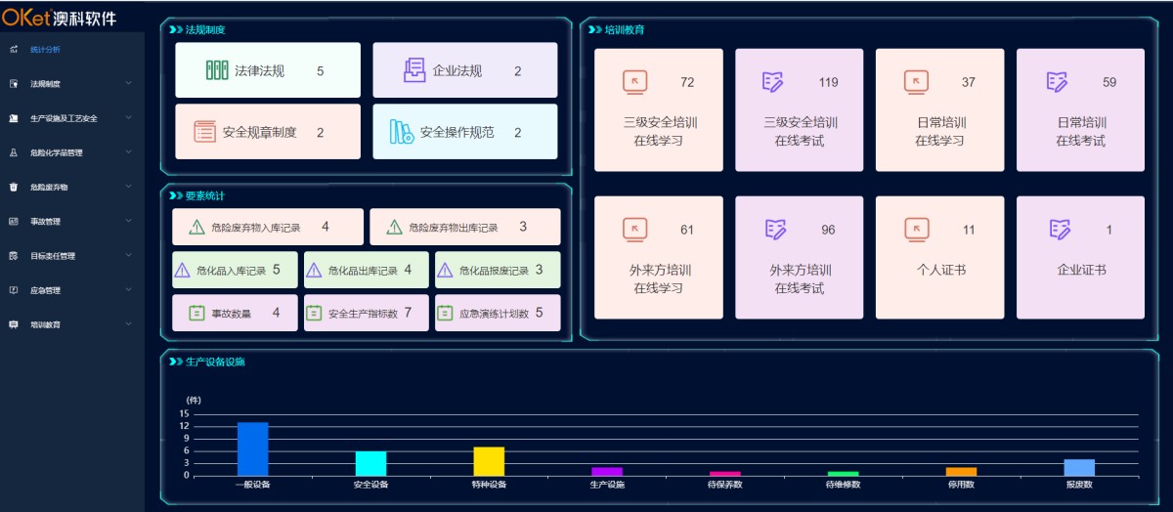
Task: Click pencil icon on 三级安全培训在线考试 card
Action: click(774, 82)
